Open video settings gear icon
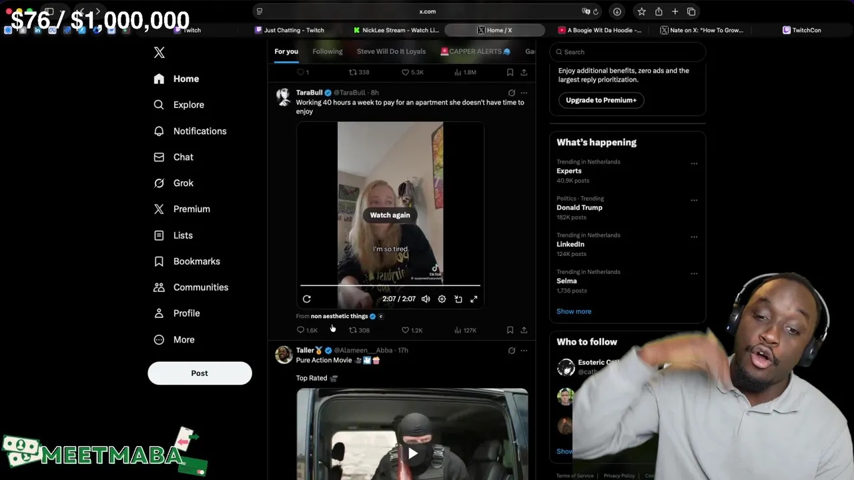Screen dimensions: 854x480 [x=442, y=299]
